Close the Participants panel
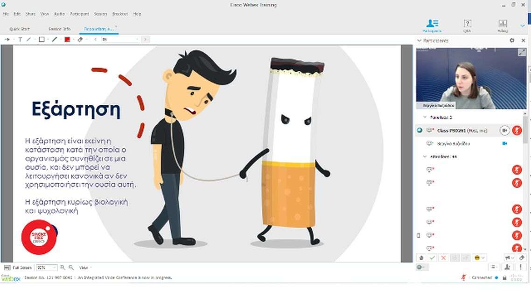 click(x=523, y=40)
